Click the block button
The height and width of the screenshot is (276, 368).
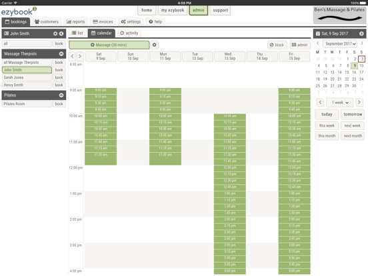(x=277, y=45)
